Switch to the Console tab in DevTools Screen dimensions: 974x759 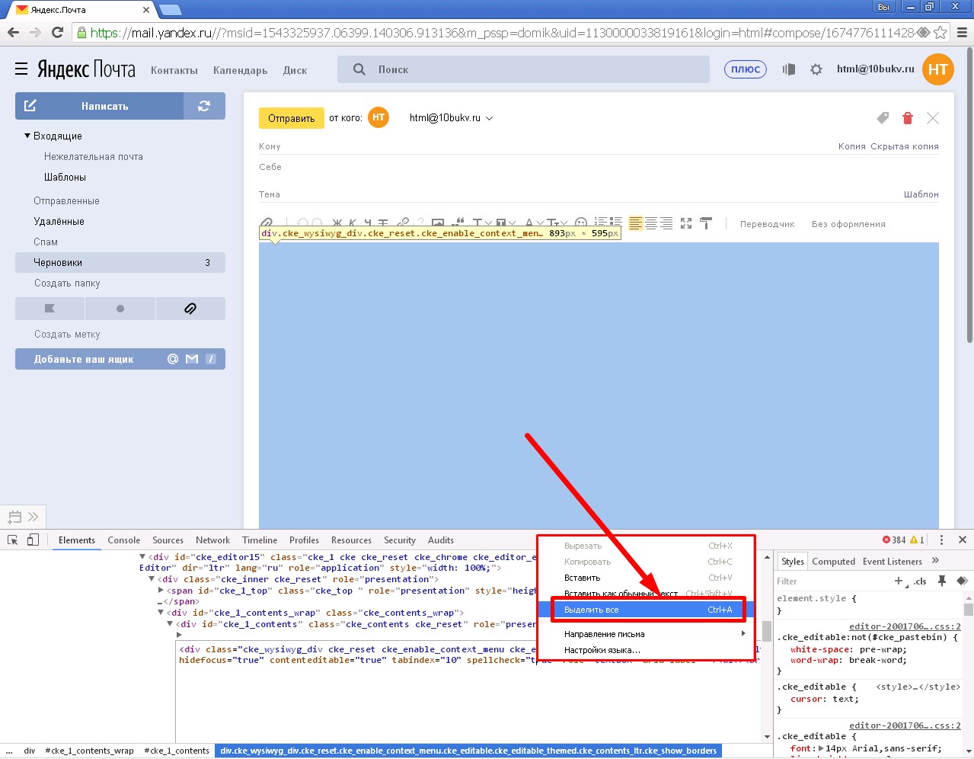point(124,540)
